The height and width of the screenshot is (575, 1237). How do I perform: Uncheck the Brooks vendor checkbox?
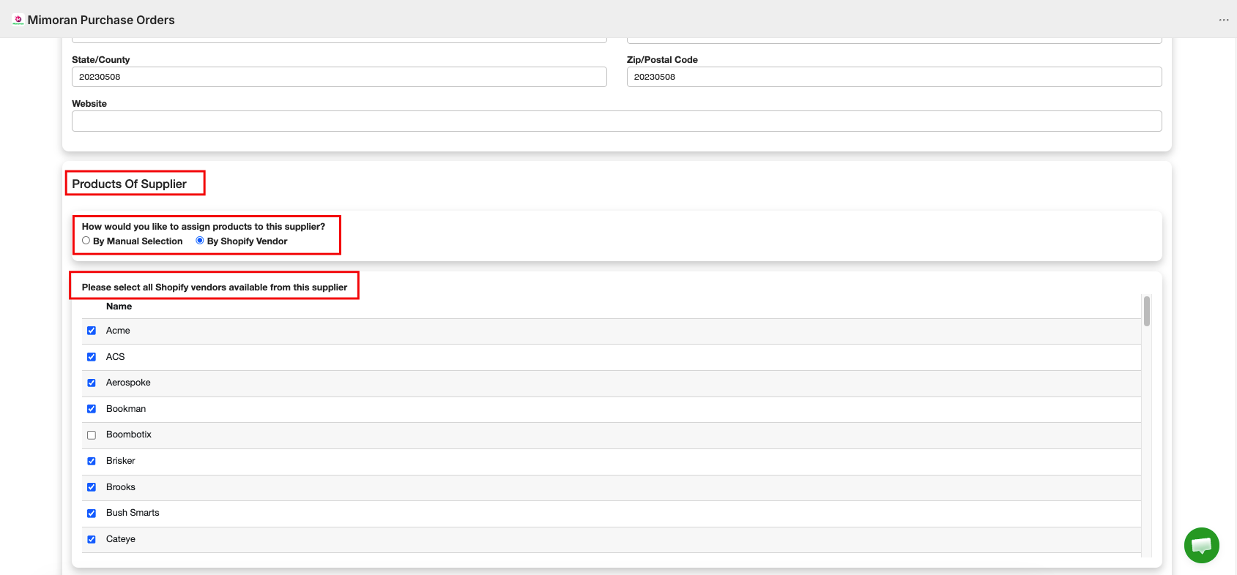point(92,487)
